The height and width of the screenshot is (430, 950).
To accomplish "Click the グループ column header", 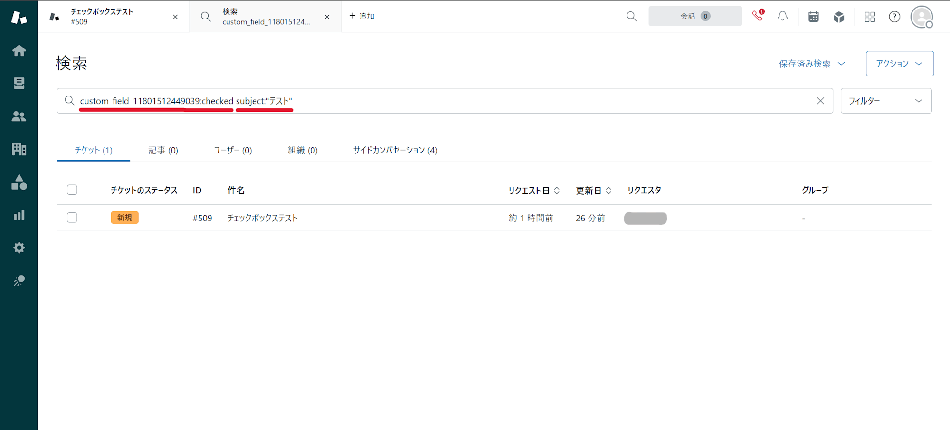I will click(x=815, y=190).
